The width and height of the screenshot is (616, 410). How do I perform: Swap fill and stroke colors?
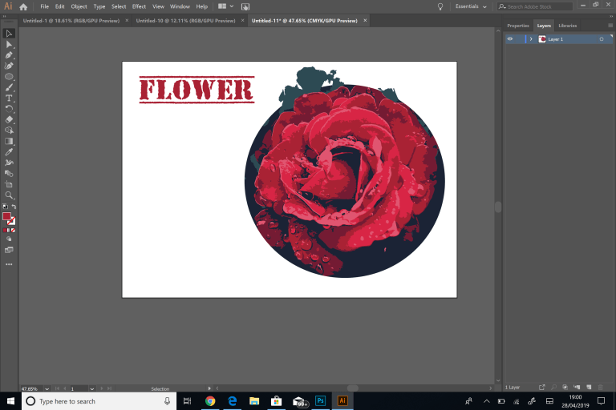point(14,207)
